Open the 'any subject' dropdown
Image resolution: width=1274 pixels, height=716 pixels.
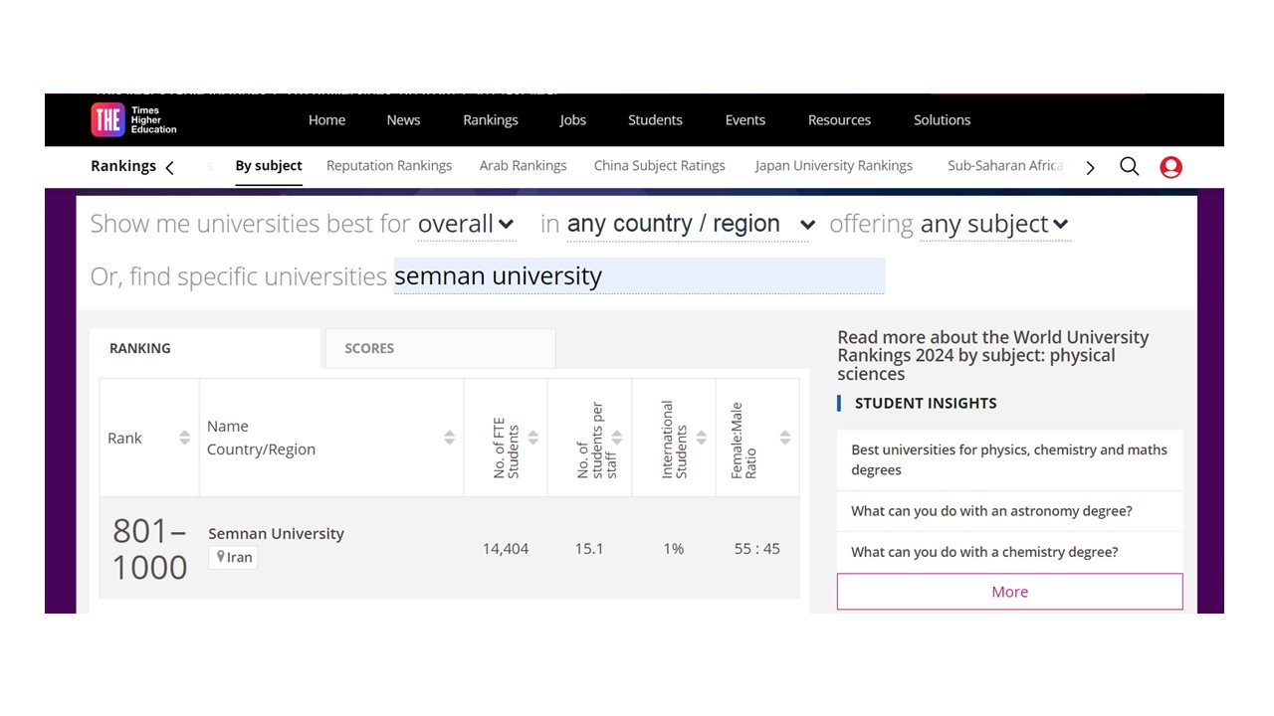point(994,224)
